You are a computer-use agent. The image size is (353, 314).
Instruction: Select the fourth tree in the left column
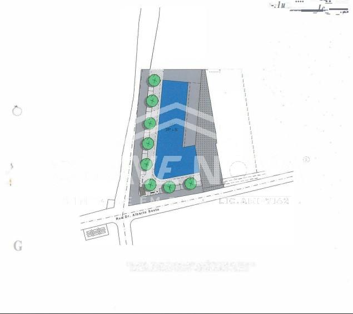click(x=148, y=144)
